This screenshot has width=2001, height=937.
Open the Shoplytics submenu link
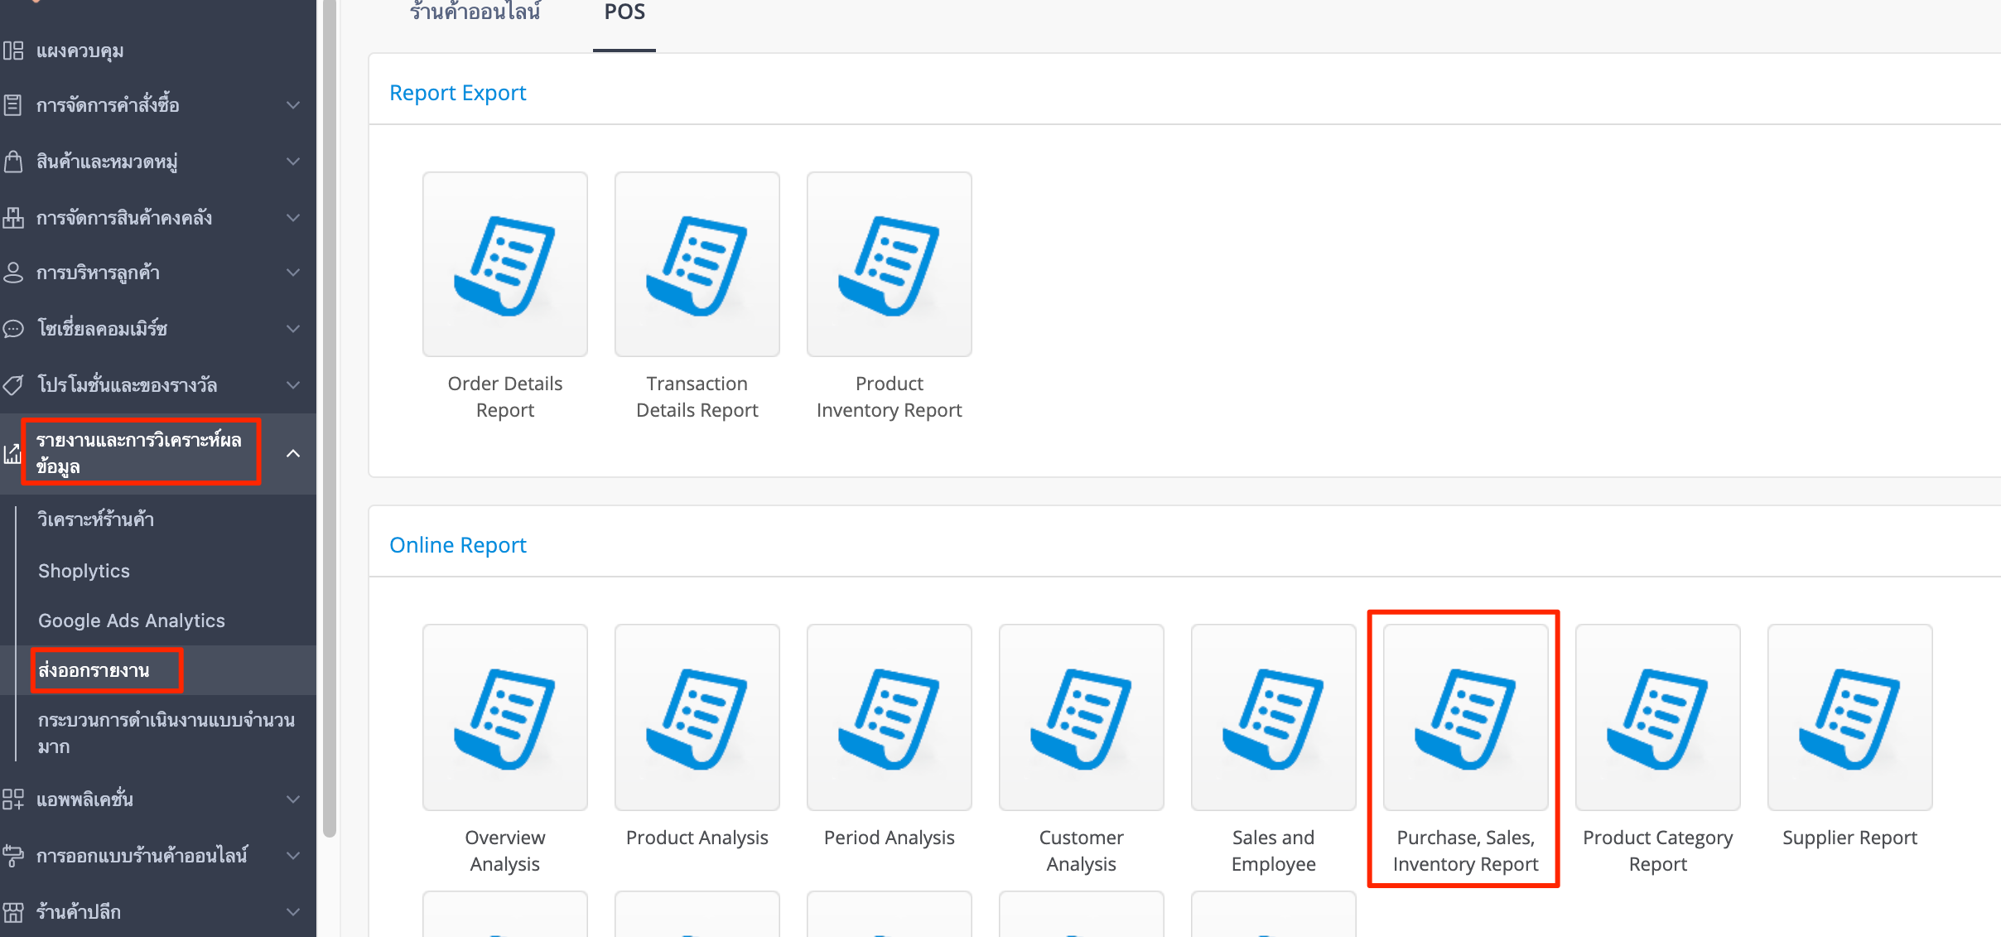84,571
